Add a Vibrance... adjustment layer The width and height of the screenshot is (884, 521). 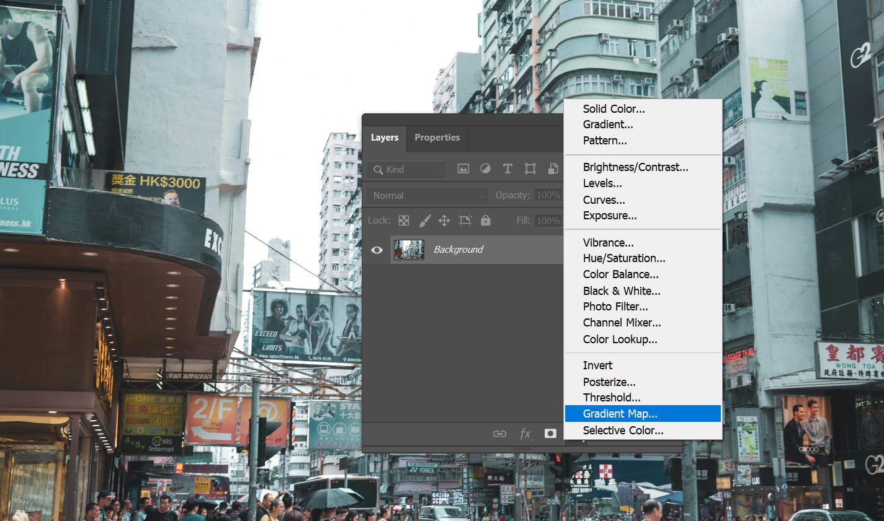609,243
